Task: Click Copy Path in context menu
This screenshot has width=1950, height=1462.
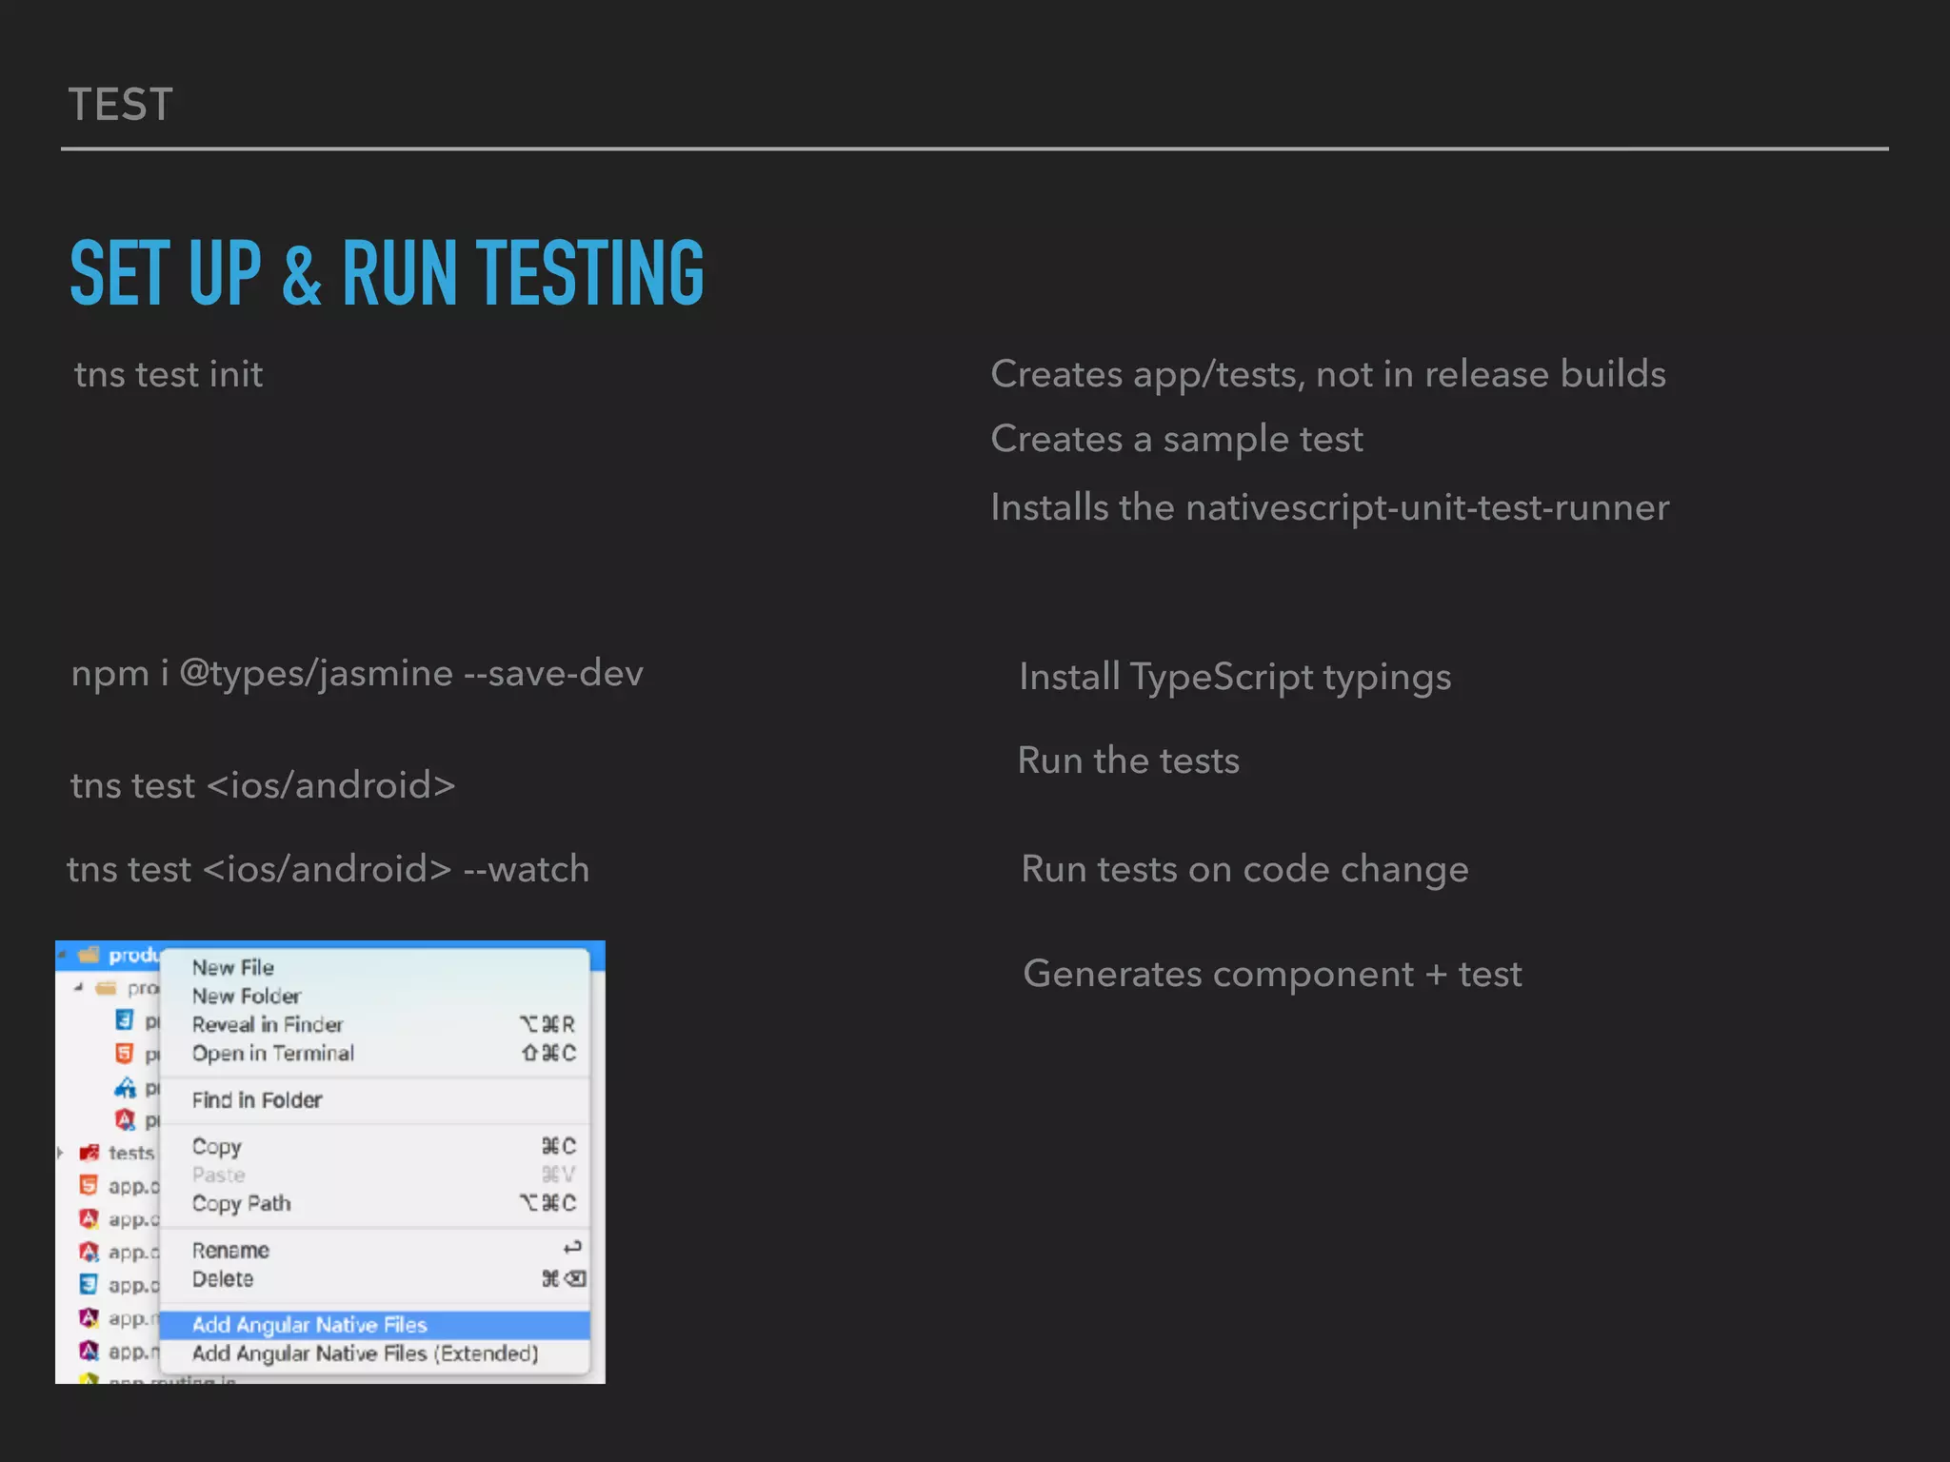Action: point(242,1203)
